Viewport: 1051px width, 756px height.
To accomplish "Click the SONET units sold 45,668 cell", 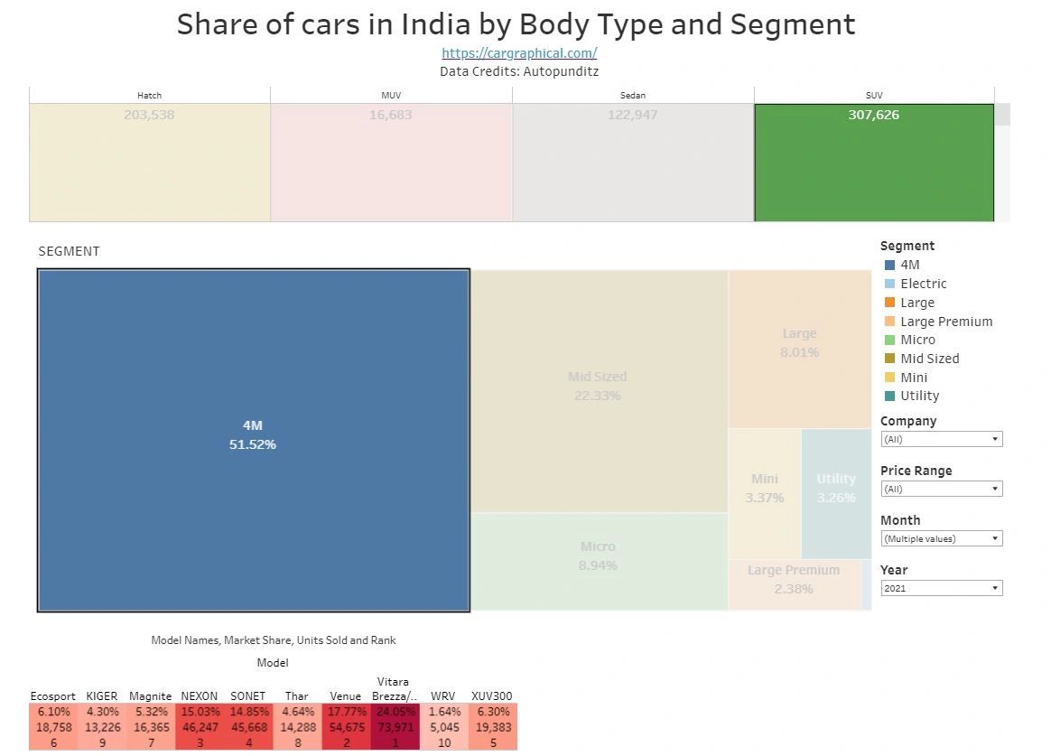I will point(248,727).
